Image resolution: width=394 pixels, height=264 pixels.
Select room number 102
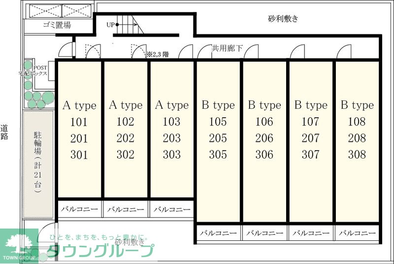[125, 122]
